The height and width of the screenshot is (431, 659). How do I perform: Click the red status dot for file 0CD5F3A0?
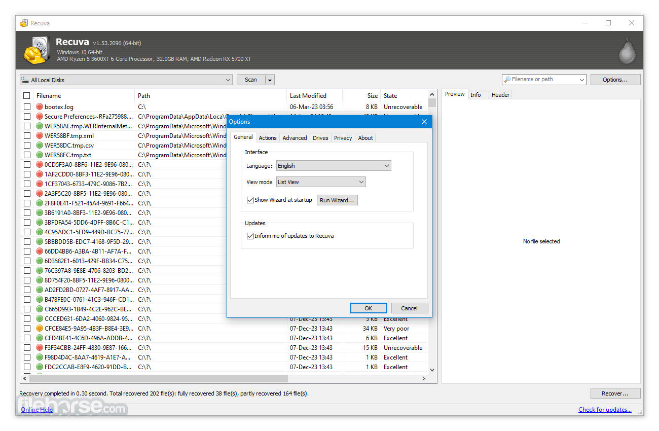40,165
